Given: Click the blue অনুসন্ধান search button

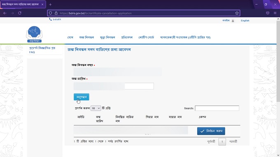Looking at the screenshot, I should pyautogui.click(x=82, y=97).
